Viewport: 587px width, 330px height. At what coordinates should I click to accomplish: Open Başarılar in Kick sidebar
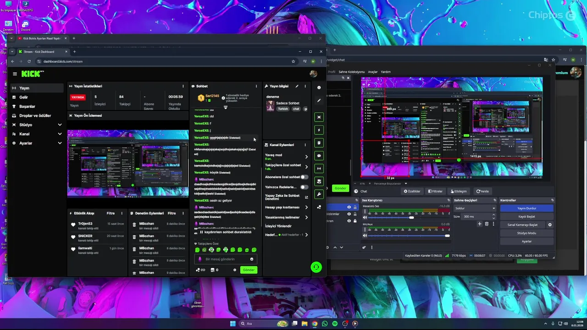[38, 106]
